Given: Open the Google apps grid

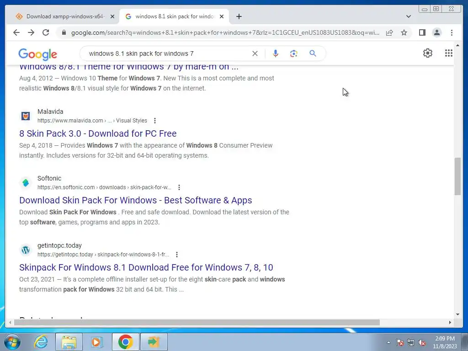Looking at the screenshot, I should (449, 53).
